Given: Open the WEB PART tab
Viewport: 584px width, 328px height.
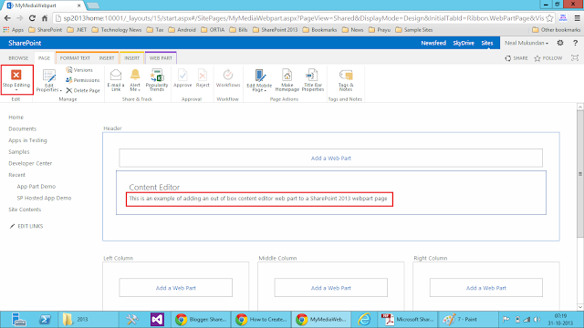Looking at the screenshot, I should coord(161,58).
